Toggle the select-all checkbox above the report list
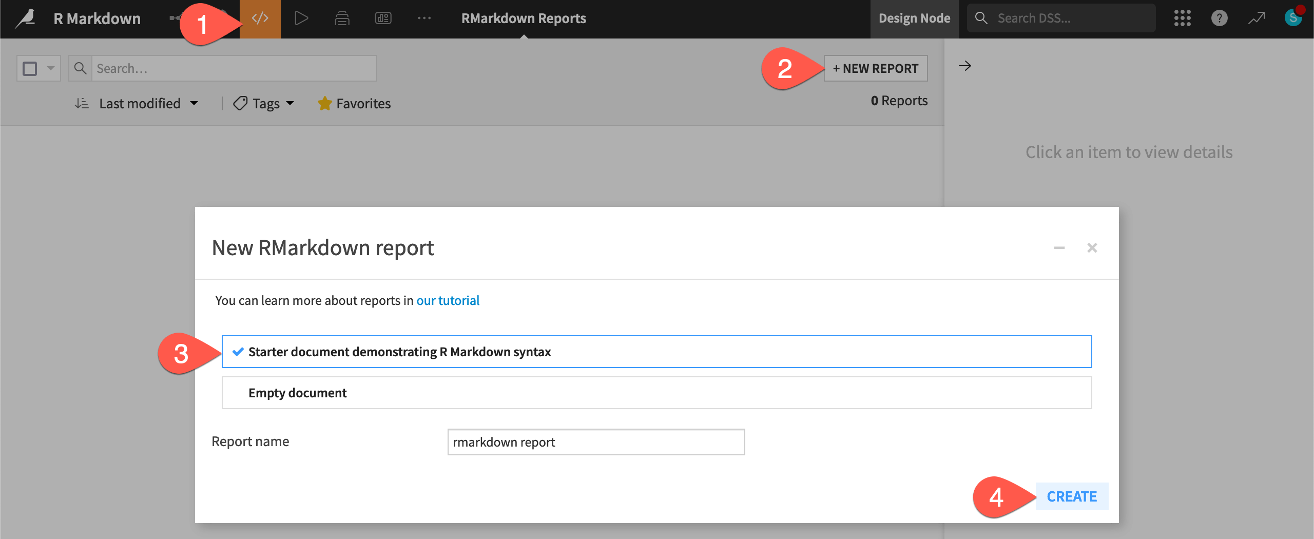Screen dimensions: 1314x539 [x=30, y=68]
